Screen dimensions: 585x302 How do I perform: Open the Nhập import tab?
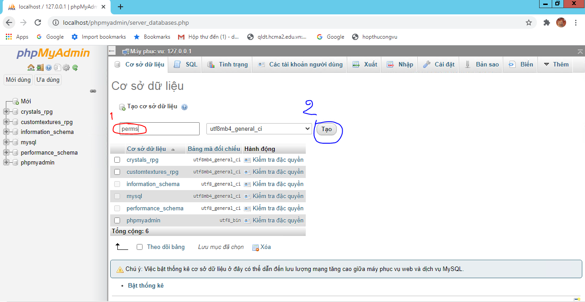(400, 64)
